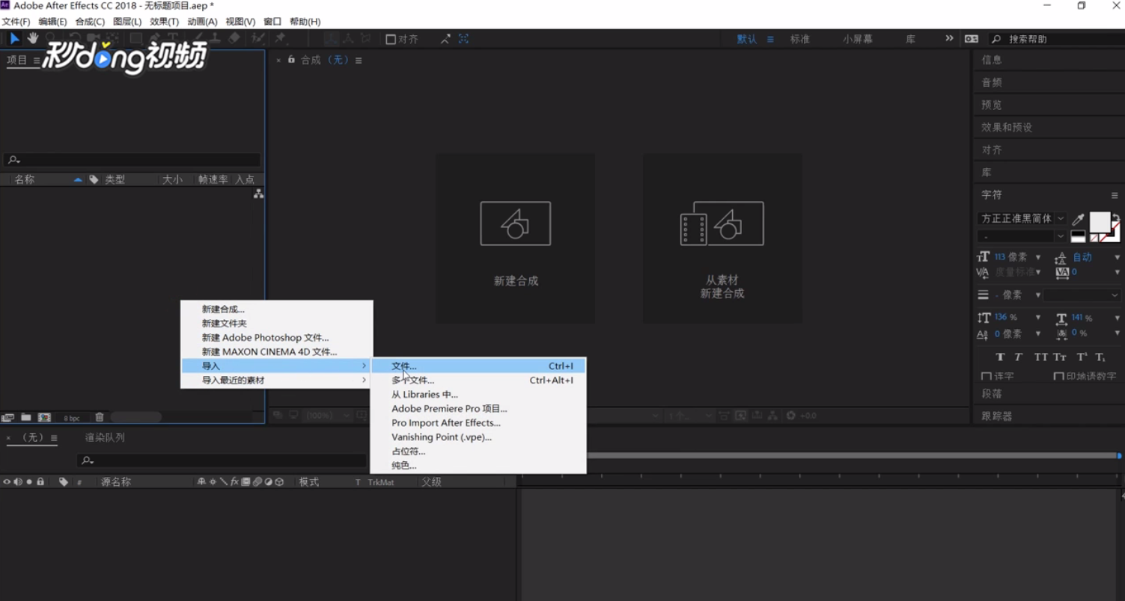
Task: Apply Faux Bold text style
Action: (x=1000, y=357)
